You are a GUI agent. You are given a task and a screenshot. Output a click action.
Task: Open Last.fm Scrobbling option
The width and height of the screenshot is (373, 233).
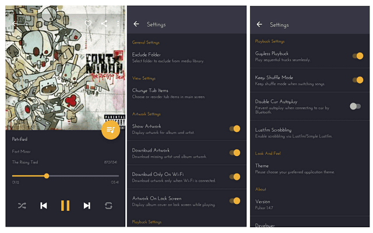pos(309,133)
